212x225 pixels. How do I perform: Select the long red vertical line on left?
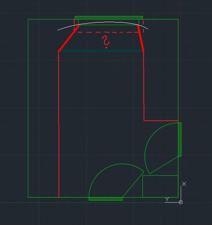pyautogui.click(x=59, y=124)
